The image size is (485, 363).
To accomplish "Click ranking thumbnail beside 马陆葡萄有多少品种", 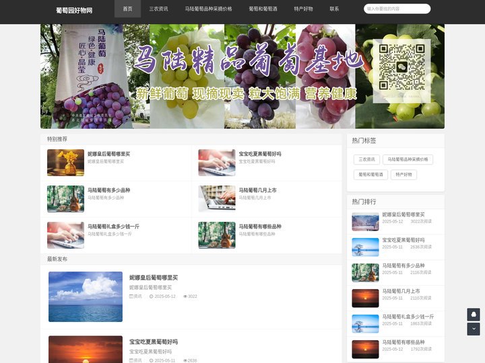I will [x=365, y=272].
